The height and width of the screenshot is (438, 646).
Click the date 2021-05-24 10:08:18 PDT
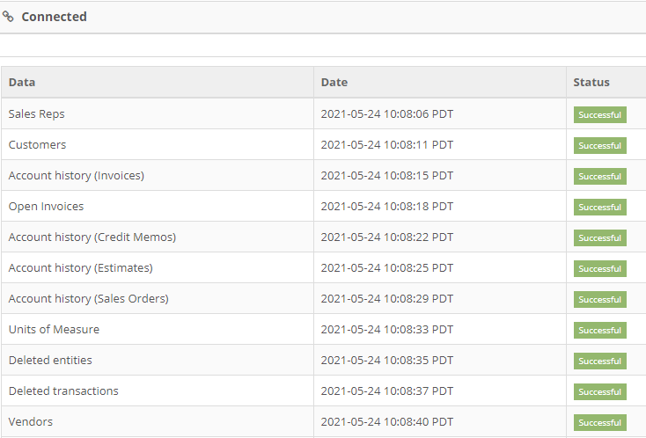[387, 207]
